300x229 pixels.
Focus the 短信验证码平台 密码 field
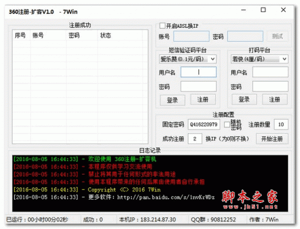(x=198, y=86)
